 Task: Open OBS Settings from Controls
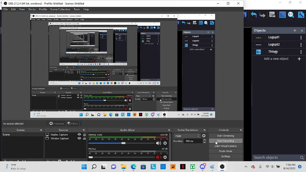click(x=225, y=156)
